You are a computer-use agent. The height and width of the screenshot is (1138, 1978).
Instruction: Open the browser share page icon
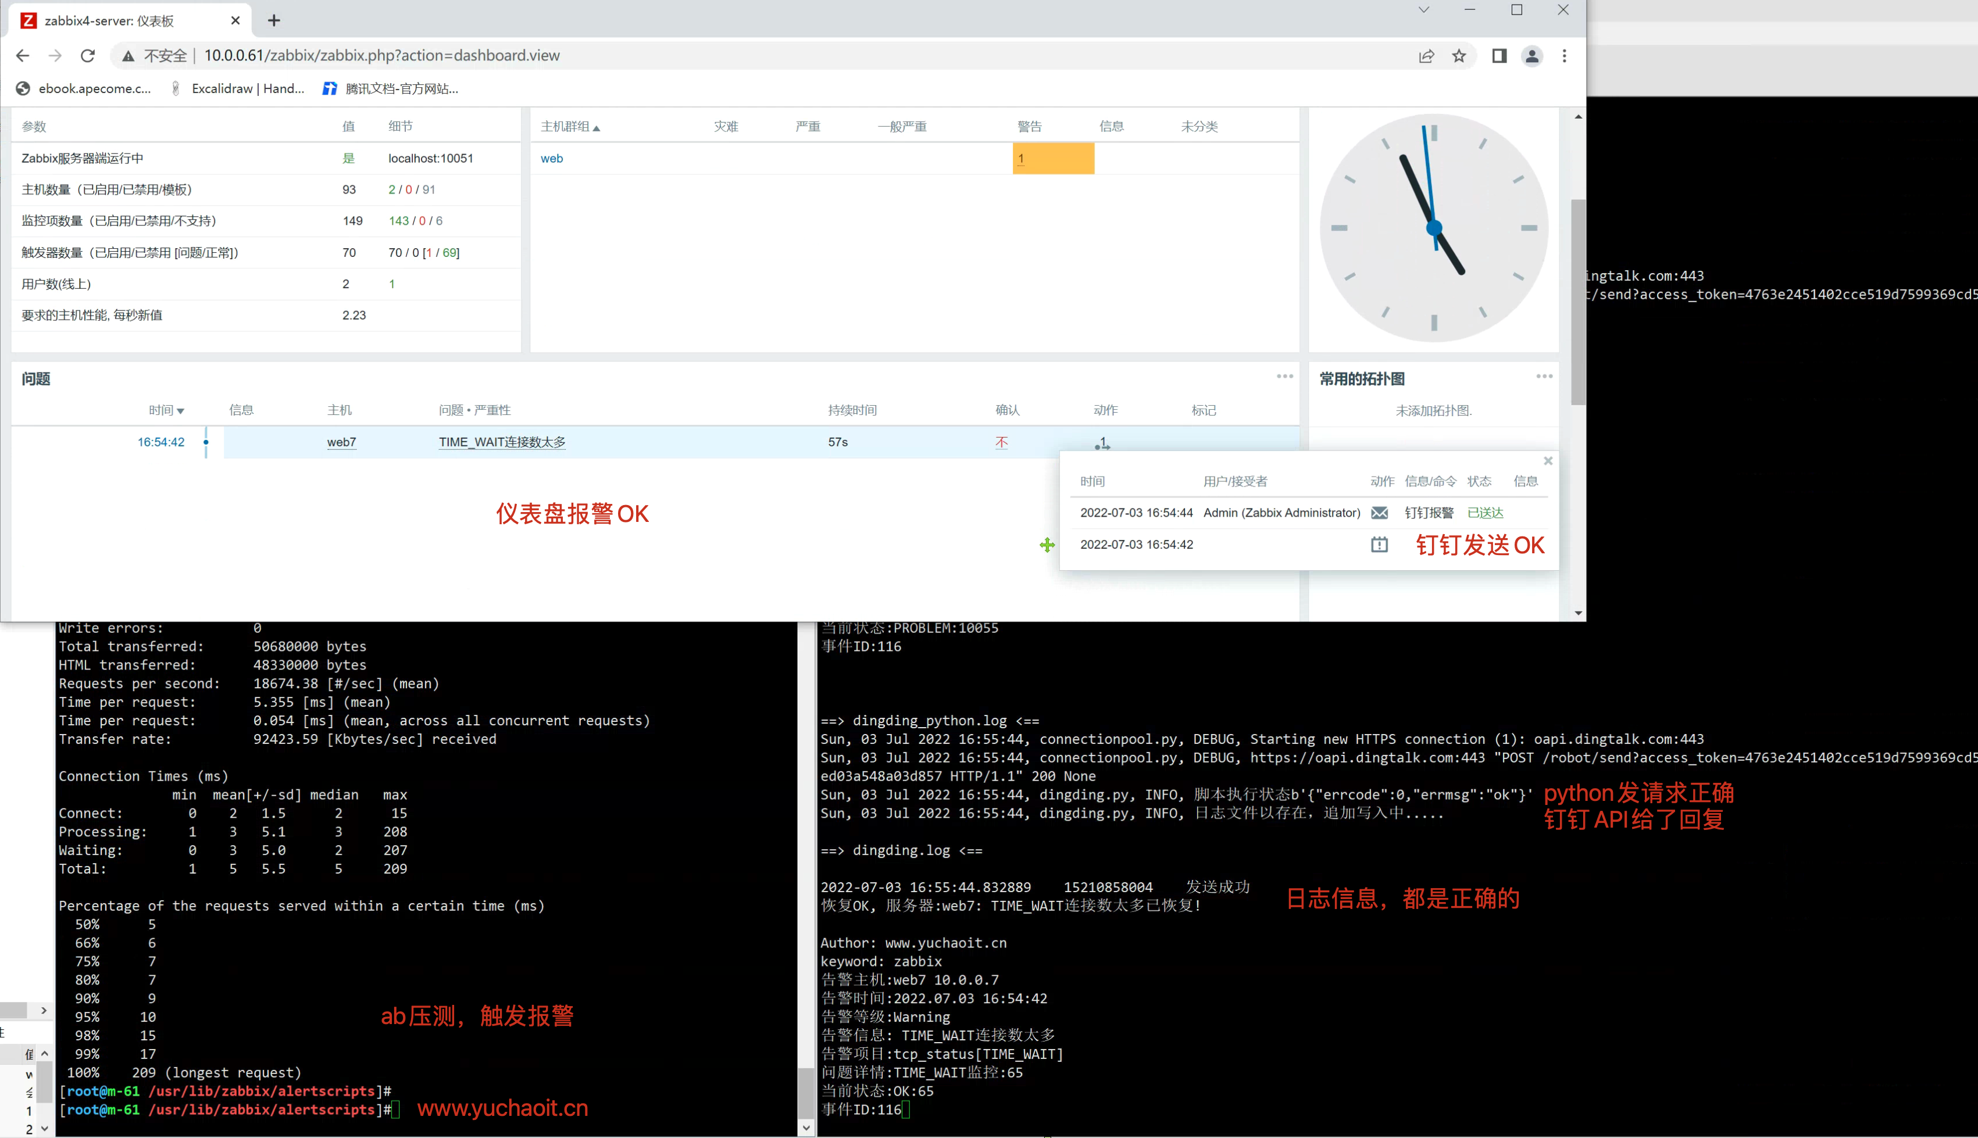1426,55
